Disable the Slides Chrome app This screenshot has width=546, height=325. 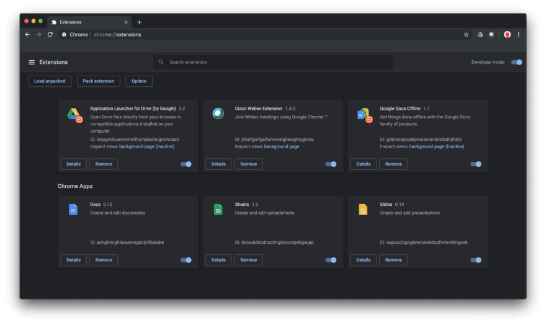point(476,260)
